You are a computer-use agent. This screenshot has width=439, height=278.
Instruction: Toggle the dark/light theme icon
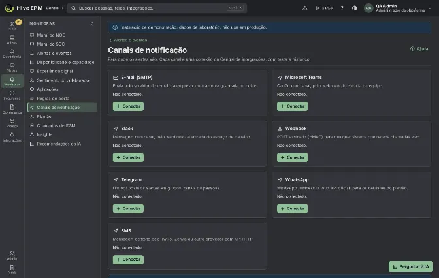(355, 8)
